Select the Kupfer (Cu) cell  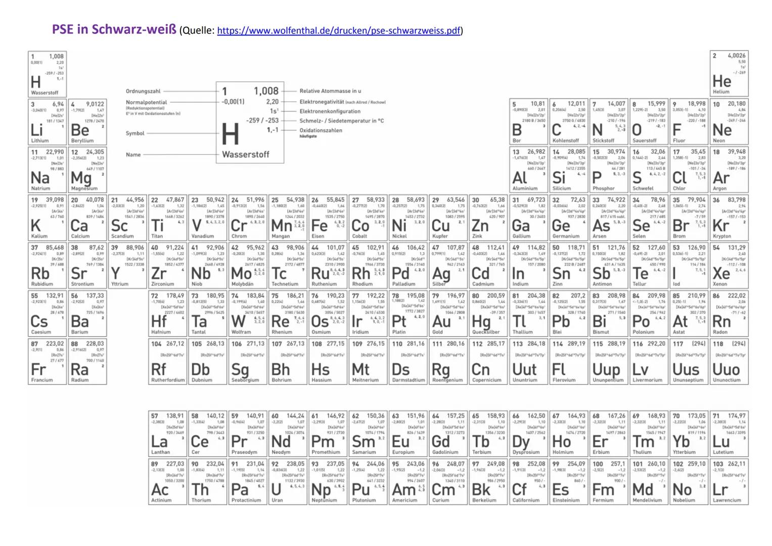click(448, 218)
